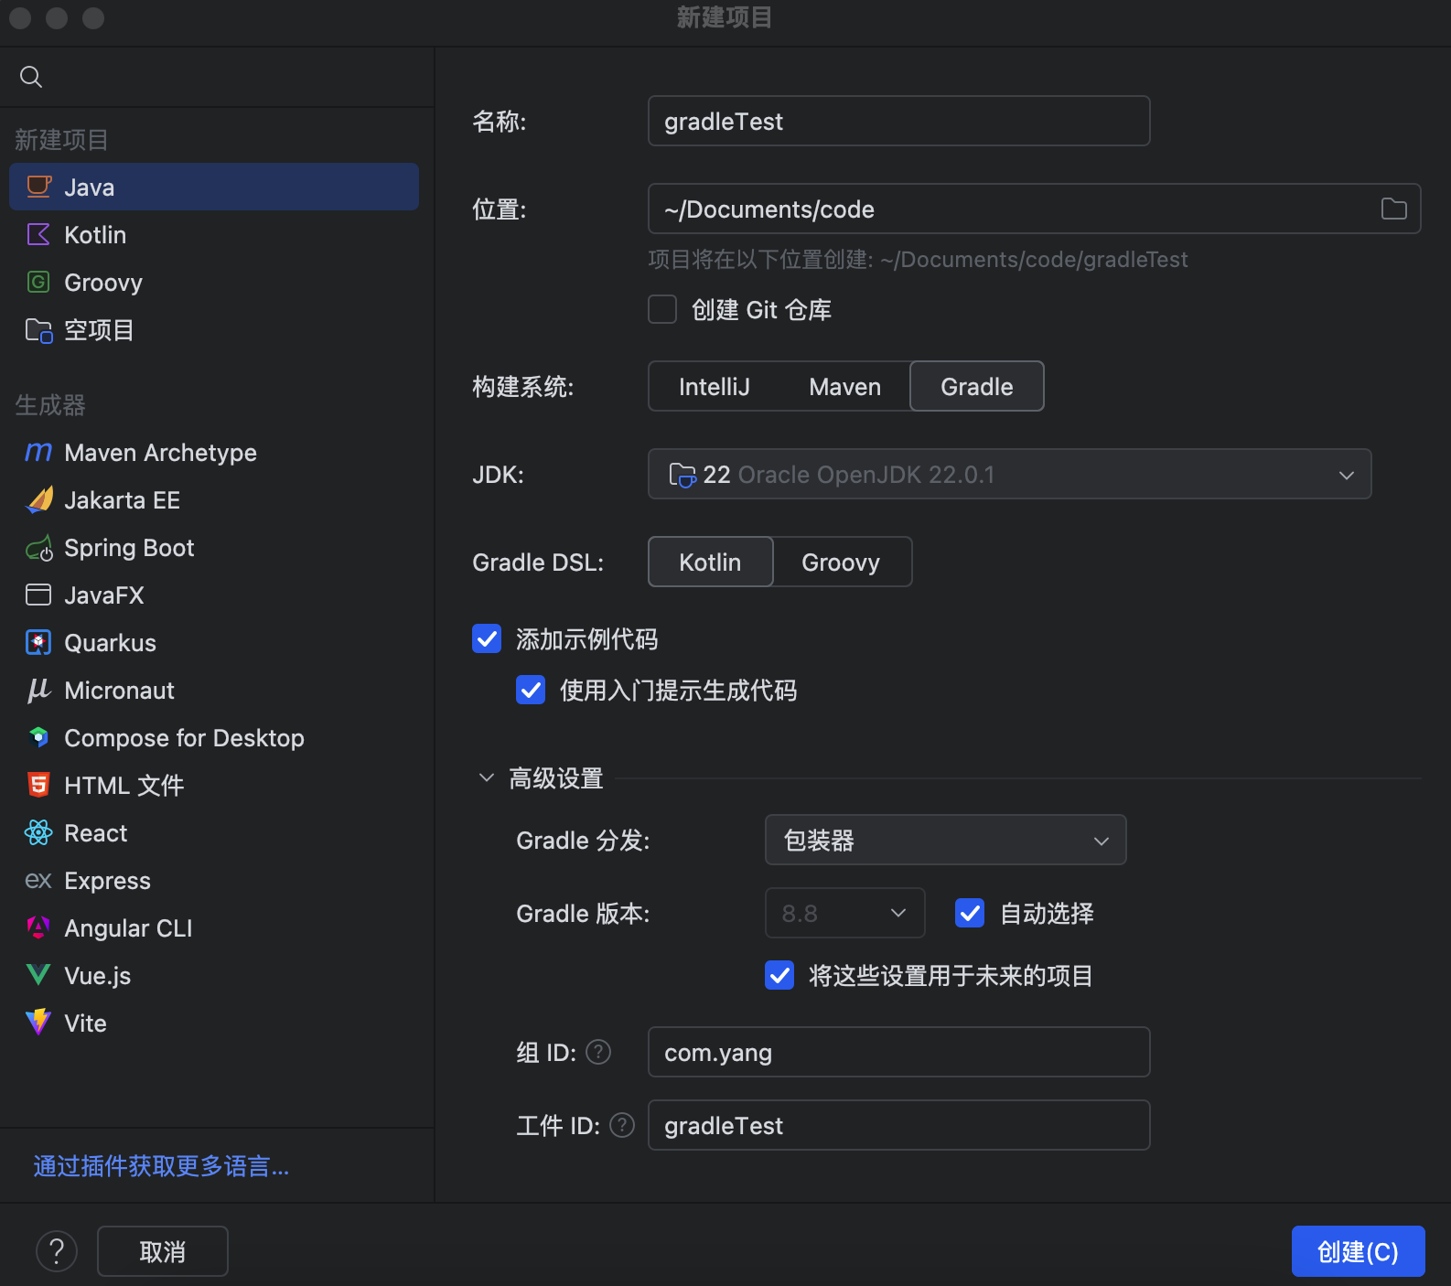Select Angular CLI generator text
The image size is (1451, 1286).
128,928
